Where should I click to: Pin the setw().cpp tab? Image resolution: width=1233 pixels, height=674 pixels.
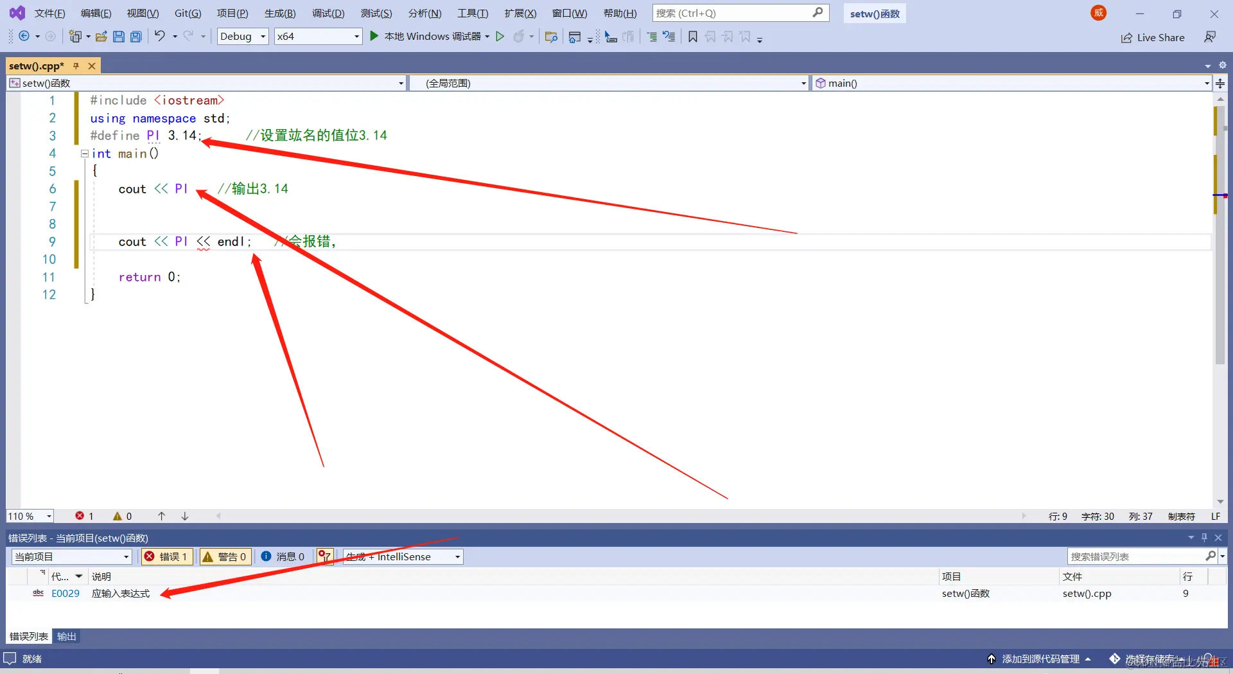point(76,66)
